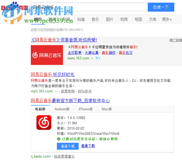The height and width of the screenshot is (161, 182).
Task: Click the environment text WinXP/Win2003/Vista/Win7/Win8
Action: click(x=93, y=134)
